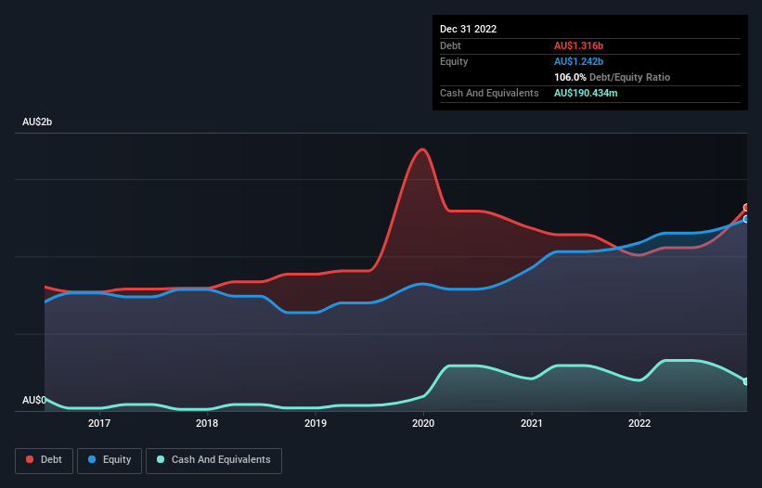The height and width of the screenshot is (488, 762).
Task: Click the AU$190.434m cash value
Action: tap(586, 93)
